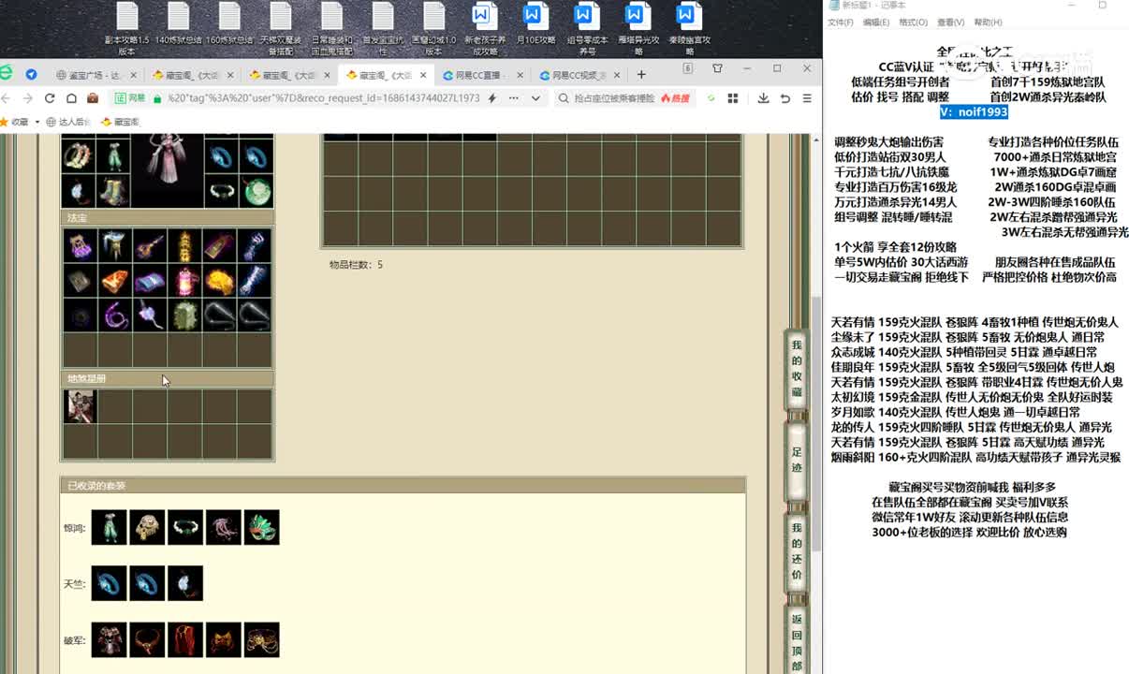Image resolution: width=1129 pixels, height=674 pixels.
Task: Open the 格式(O) menu in Notepad
Action: click(913, 22)
